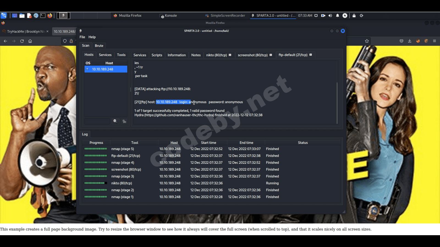Switch to the Brute tab
This screenshot has width=440, height=247.
99,46
